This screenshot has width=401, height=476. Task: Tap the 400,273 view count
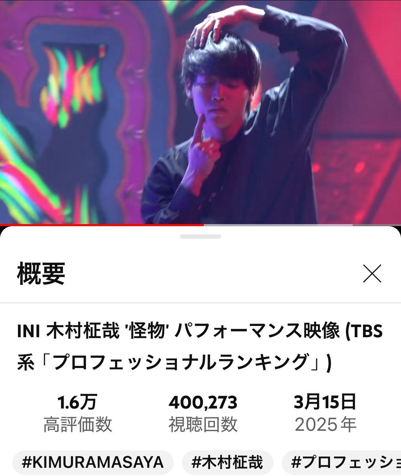click(203, 403)
